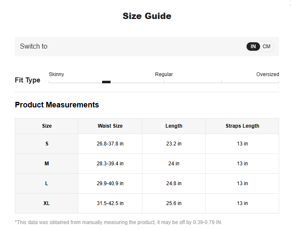Click the Straps Length column header
This screenshot has height=230, width=291.
tap(242, 126)
